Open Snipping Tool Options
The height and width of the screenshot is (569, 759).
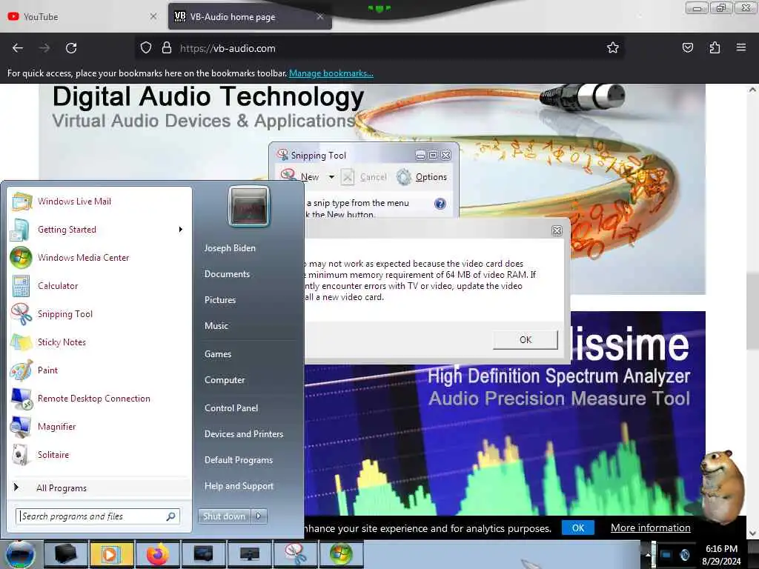click(422, 177)
